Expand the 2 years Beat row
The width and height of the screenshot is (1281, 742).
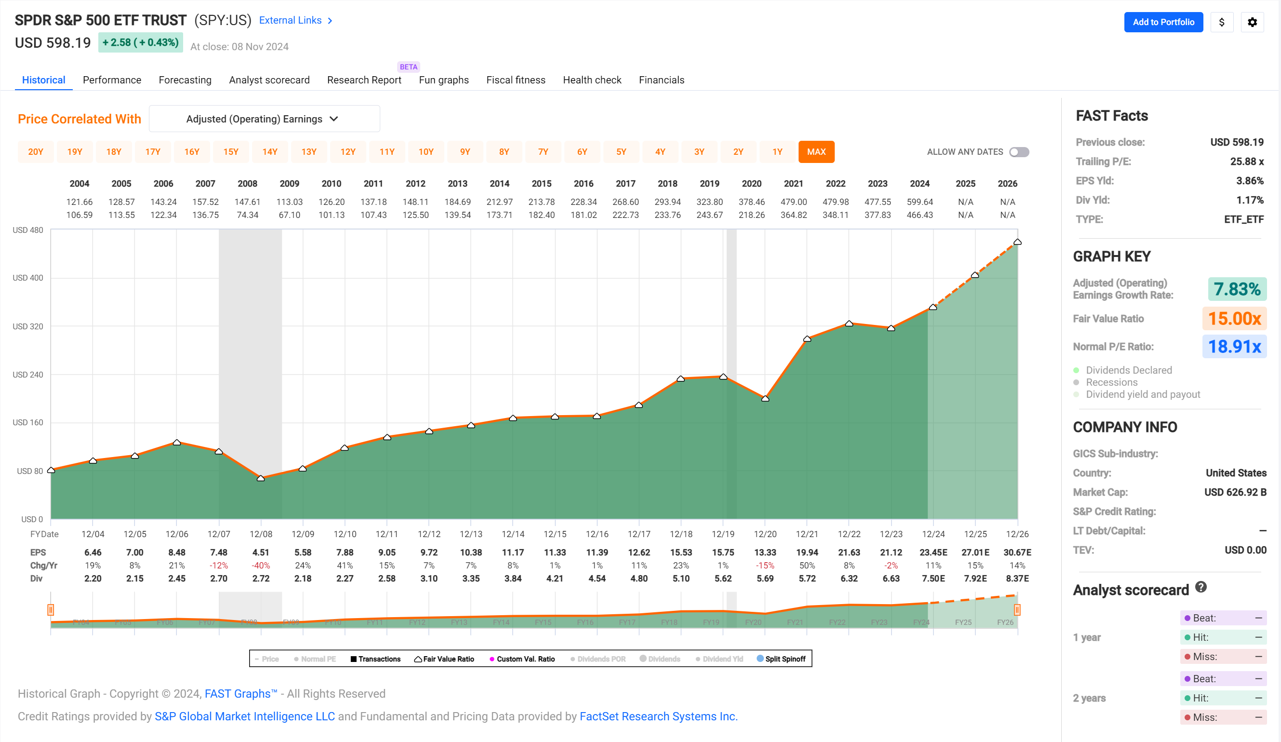point(1223,679)
